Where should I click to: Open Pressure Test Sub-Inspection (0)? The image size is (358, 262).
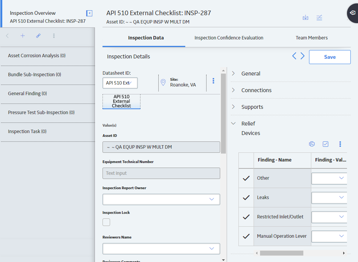(47, 112)
